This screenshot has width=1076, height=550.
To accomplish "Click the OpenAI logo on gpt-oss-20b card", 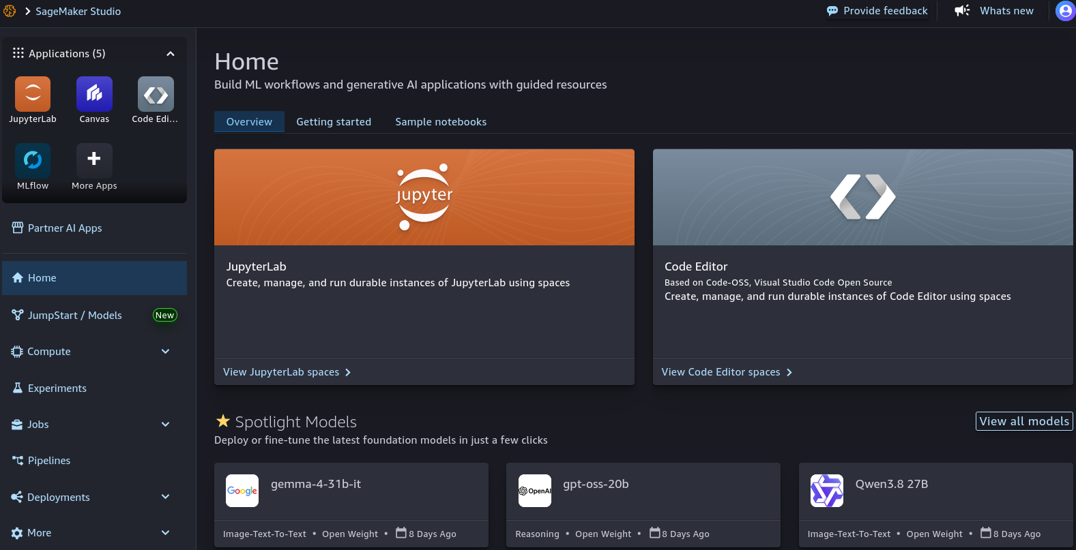I will pyautogui.click(x=535, y=491).
